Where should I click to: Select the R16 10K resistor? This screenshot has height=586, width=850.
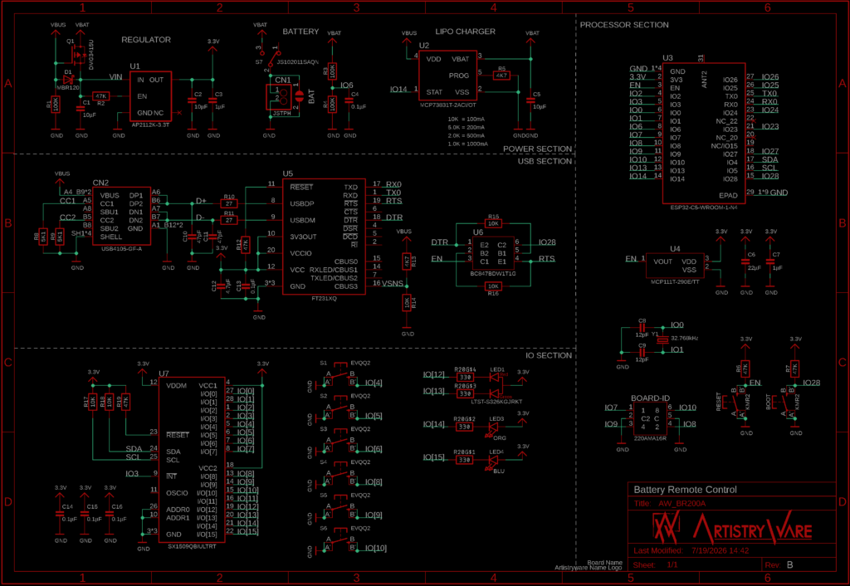point(493,286)
